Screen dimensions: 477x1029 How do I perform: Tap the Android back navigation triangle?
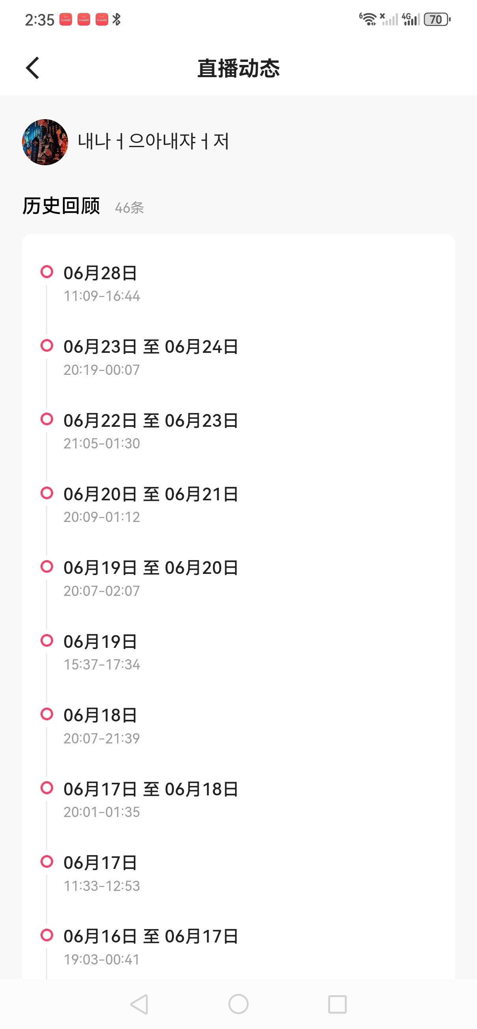pos(140,1004)
